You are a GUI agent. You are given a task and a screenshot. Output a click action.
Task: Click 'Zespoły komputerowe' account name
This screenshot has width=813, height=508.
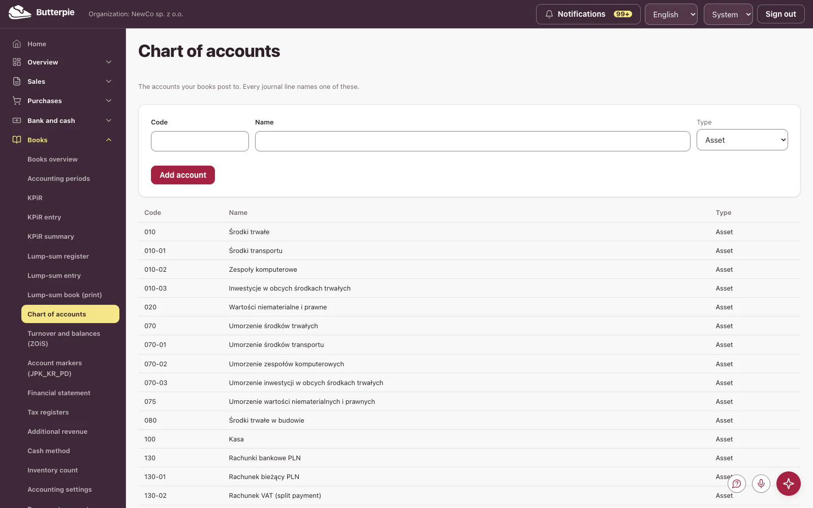click(x=263, y=269)
